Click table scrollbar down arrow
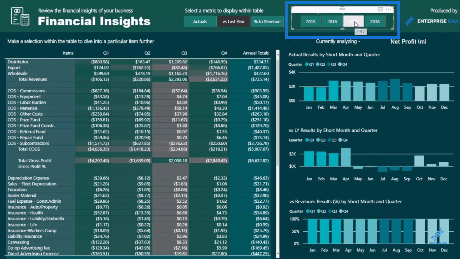The width and height of the screenshot is (460, 259). point(278,253)
